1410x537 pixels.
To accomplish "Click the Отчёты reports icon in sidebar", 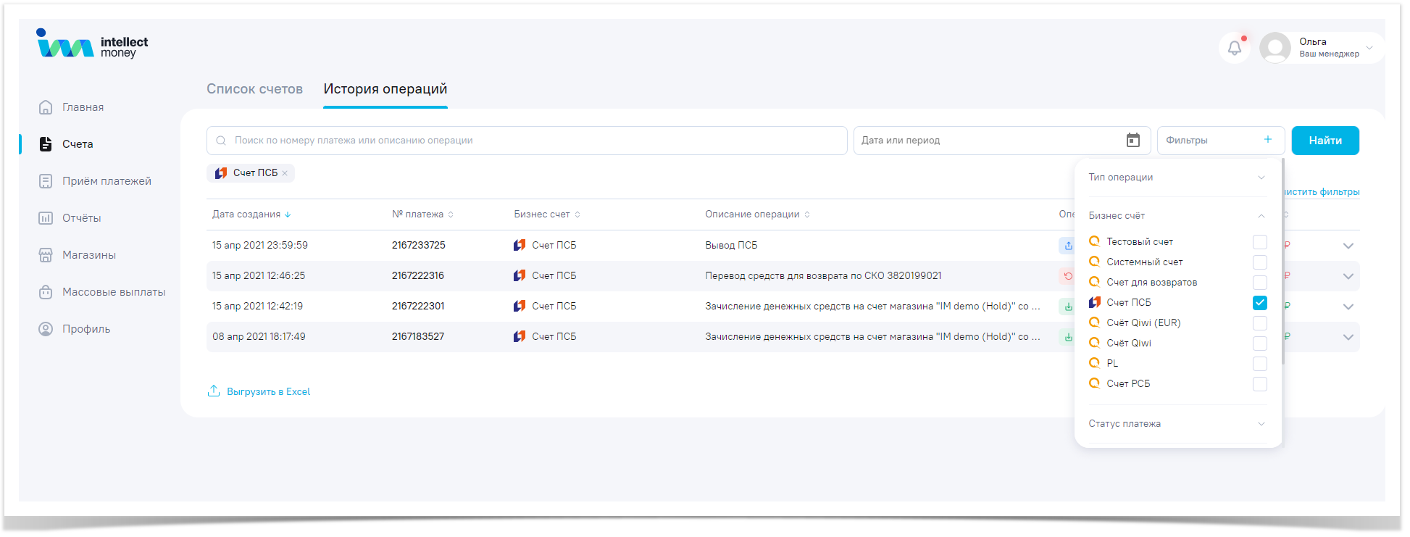I will tap(46, 218).
